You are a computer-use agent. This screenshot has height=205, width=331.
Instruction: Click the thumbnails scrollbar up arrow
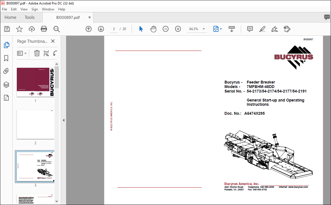coord(57,64)
